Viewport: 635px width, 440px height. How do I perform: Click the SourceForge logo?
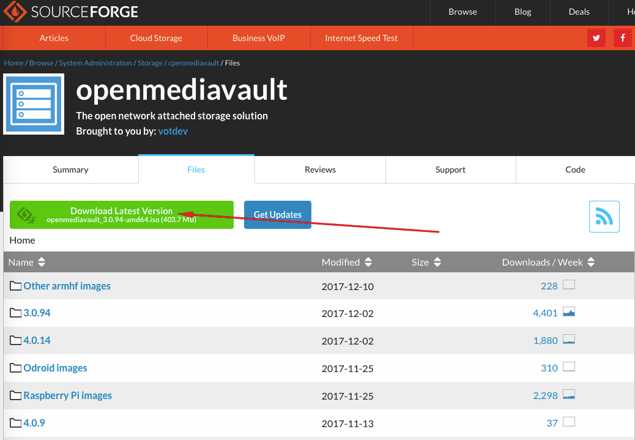point(70,12)
